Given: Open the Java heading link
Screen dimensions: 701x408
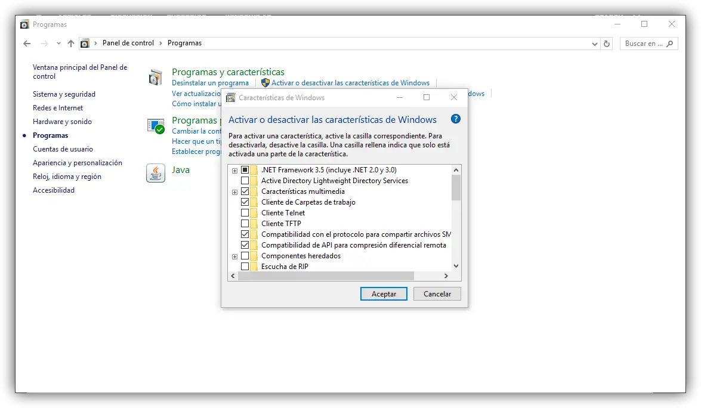Looking at the screenshot, I should click(181, 170).
